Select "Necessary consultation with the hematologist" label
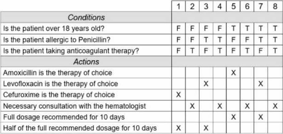283x134 pixels. click(75, 106)
